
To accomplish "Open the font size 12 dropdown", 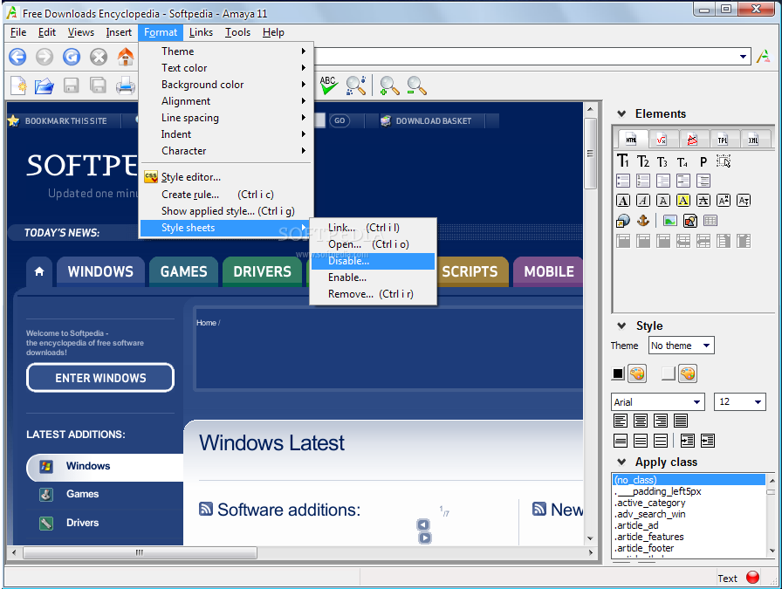I will click(x=740, y=402).
